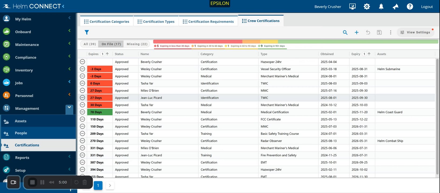Sort by the Expires column header
The height and width of the screenshot is (193, 440).
pyautogui.click(x=93, y=54)
